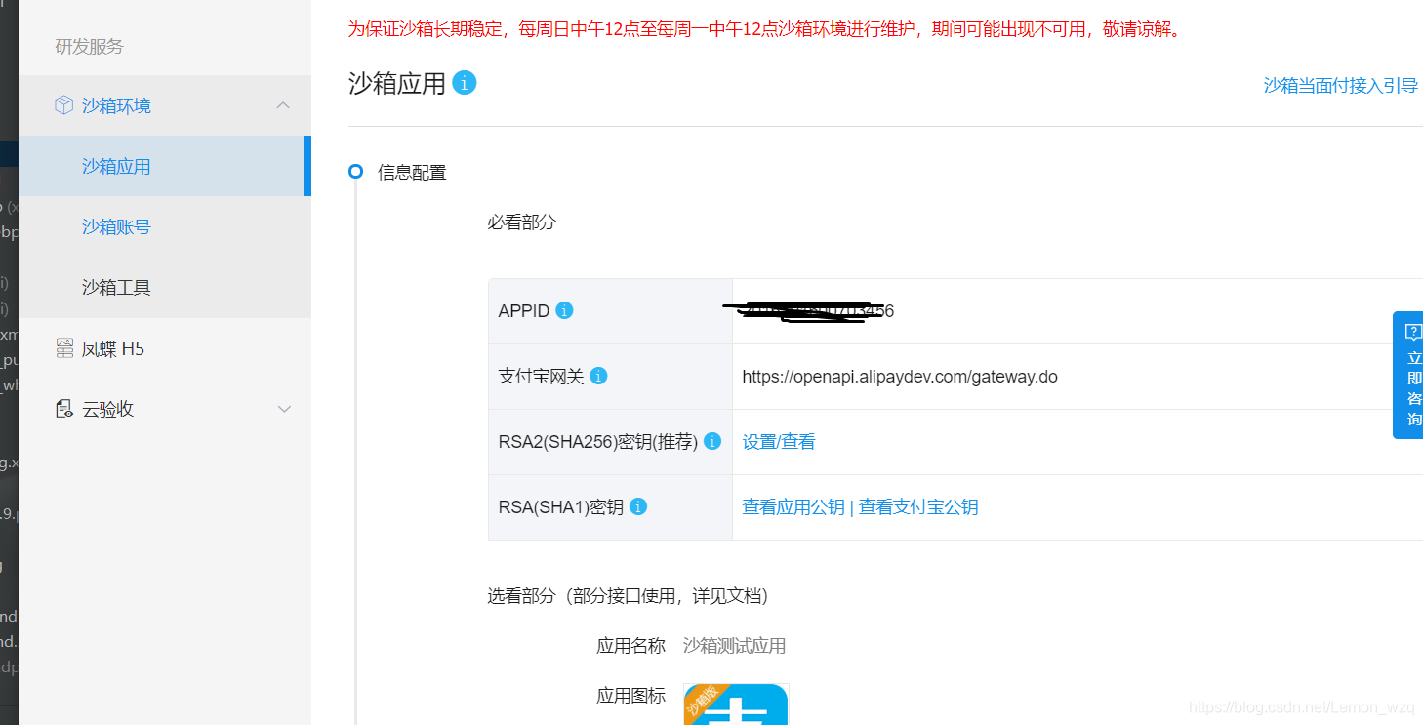The height and width of the screenshot is (725, 1423).
Task: Open 沙箱工具 in the sidebar
Action: point(165,287)
